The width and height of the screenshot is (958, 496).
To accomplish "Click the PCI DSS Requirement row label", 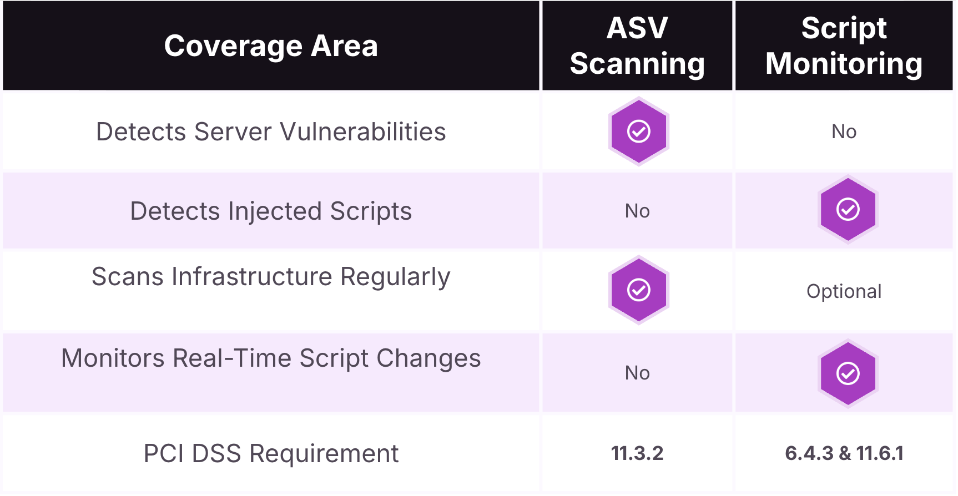I will [271, 454].
